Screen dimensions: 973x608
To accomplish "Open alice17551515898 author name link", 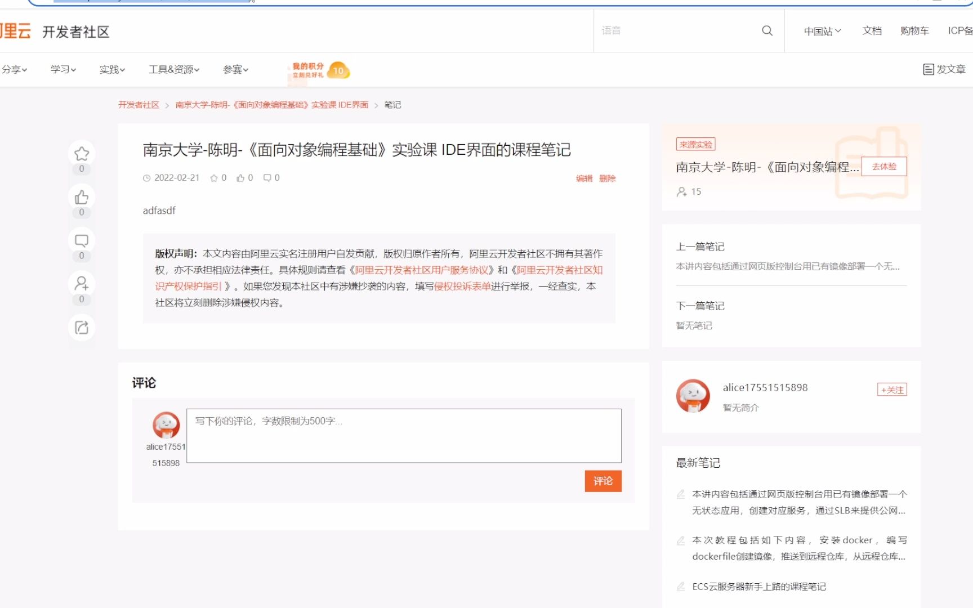I will click(765, 388).
